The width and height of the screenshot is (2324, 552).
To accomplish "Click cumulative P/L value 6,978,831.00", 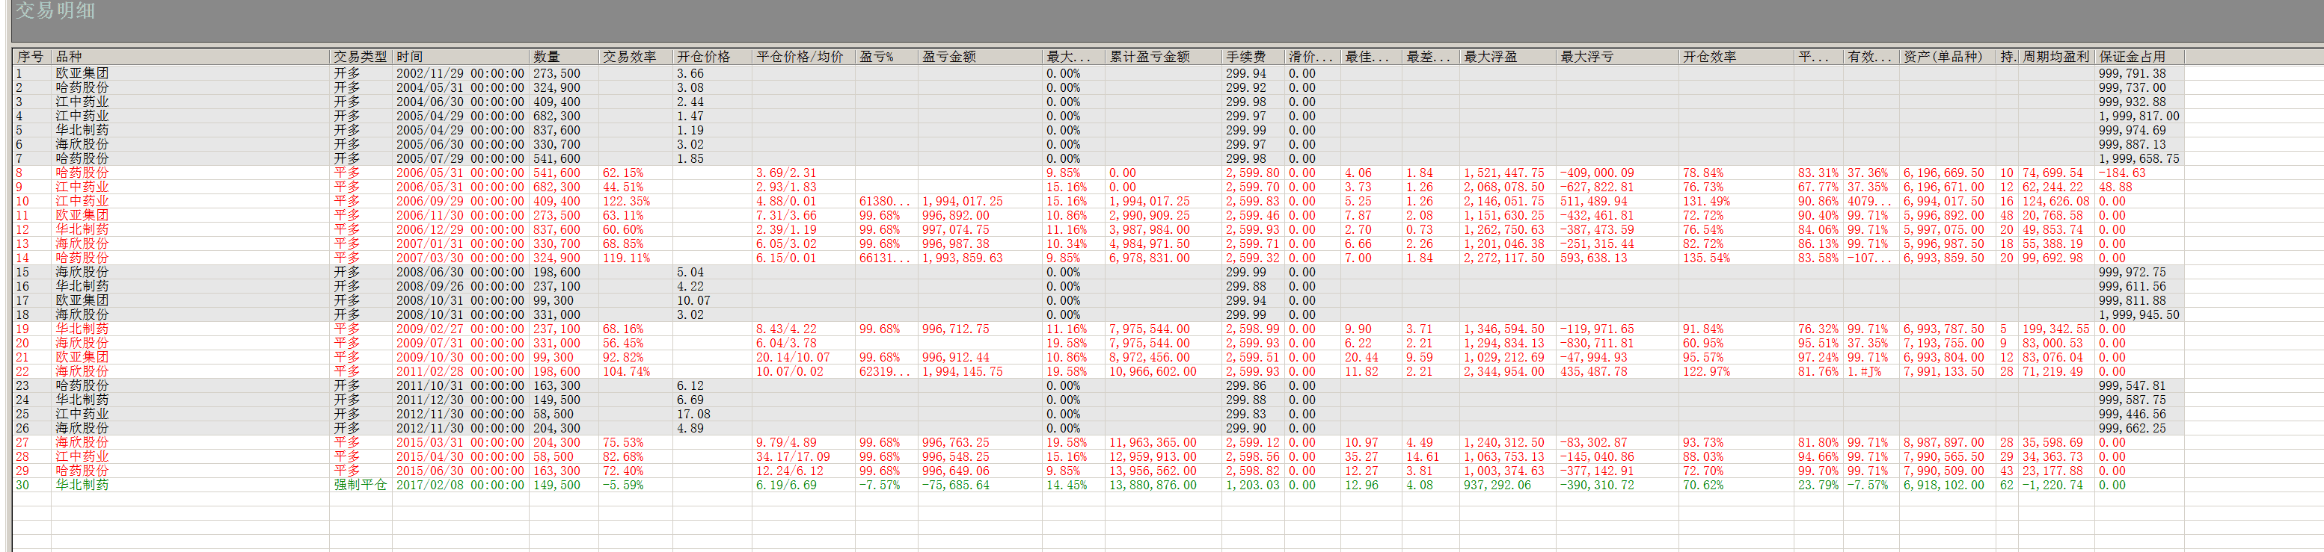I will pos(1150,258).
